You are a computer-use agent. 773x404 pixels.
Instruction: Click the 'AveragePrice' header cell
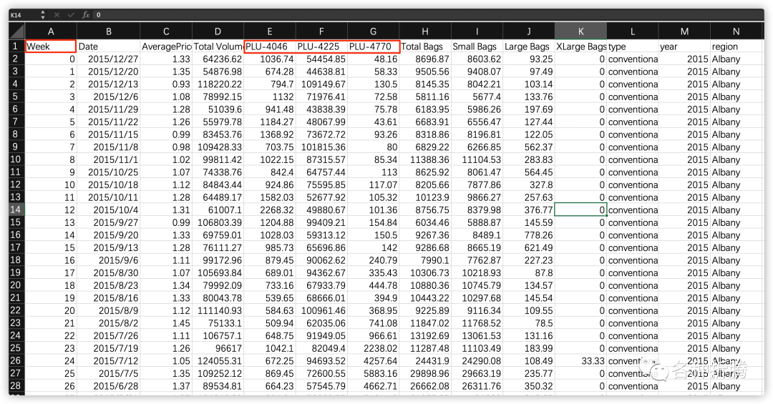click(x=166, y=46)
